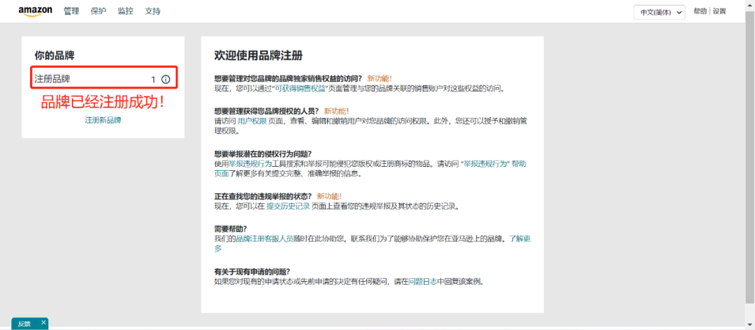Image resolution: width=755 pixels, height=330 pixels.
Task: Click info icon beside 注册品牌 count
Action: [166, 80]
